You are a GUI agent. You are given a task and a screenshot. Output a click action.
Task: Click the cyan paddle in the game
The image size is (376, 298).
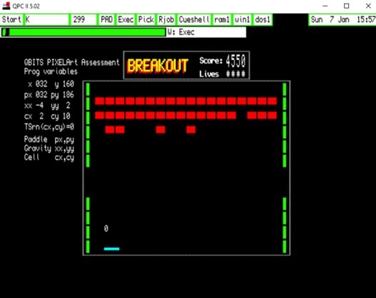pyautogui.click(x=111, y=249)
